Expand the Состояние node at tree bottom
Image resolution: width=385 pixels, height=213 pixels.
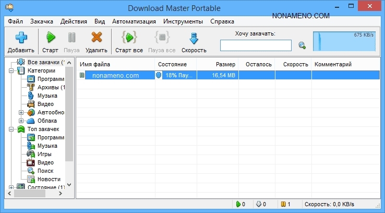pyautogui.click(x=11, y=187)
